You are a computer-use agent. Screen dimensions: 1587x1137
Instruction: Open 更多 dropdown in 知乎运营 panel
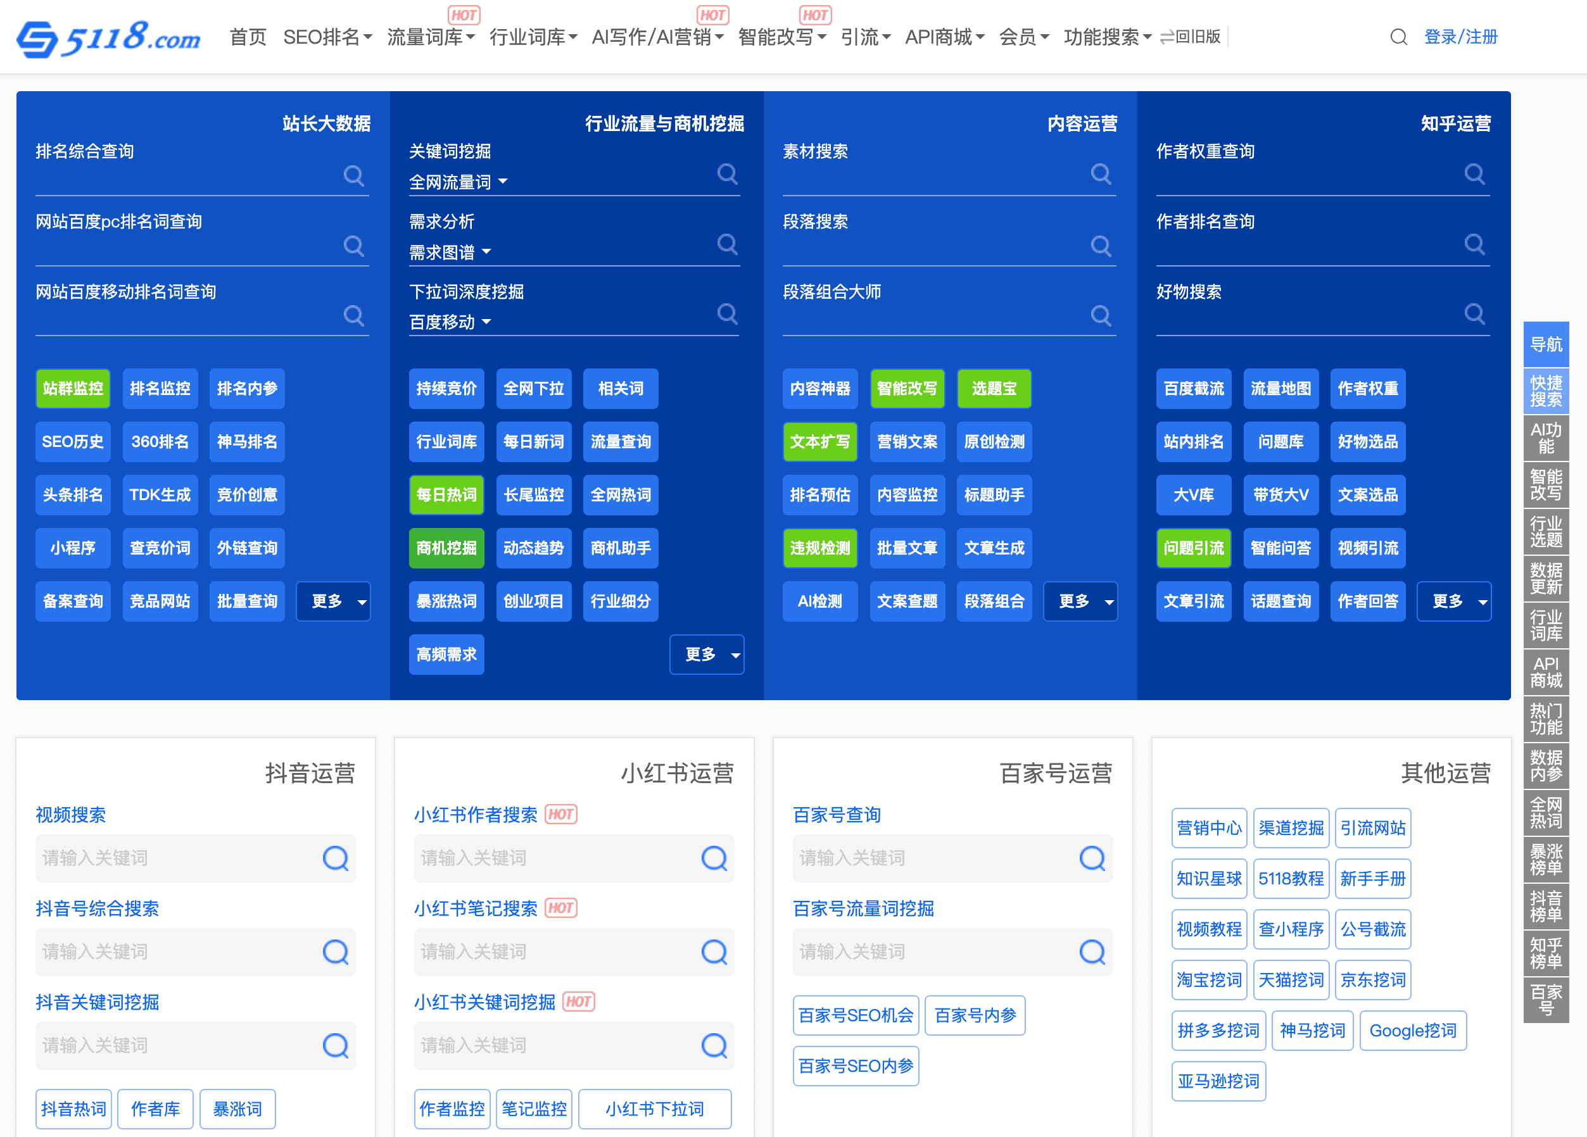(1454, 601)
